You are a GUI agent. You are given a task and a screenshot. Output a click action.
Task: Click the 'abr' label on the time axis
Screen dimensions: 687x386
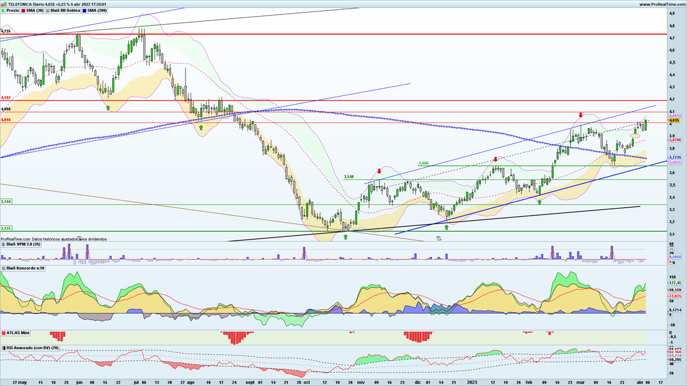[x=640, y=381]
